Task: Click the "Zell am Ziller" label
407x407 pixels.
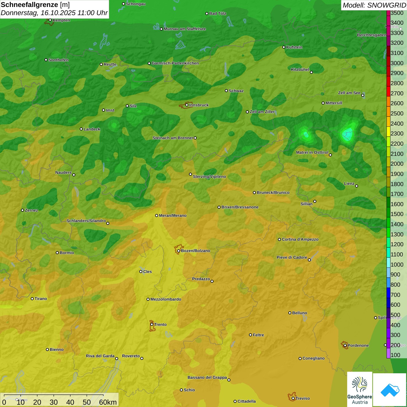Action: (x=262, y=112)
